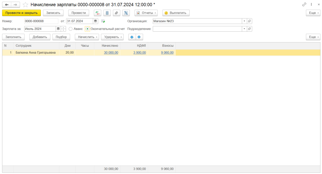Click the Дт/Кт postings icon

pyautogui.click(x=98, y=13)
